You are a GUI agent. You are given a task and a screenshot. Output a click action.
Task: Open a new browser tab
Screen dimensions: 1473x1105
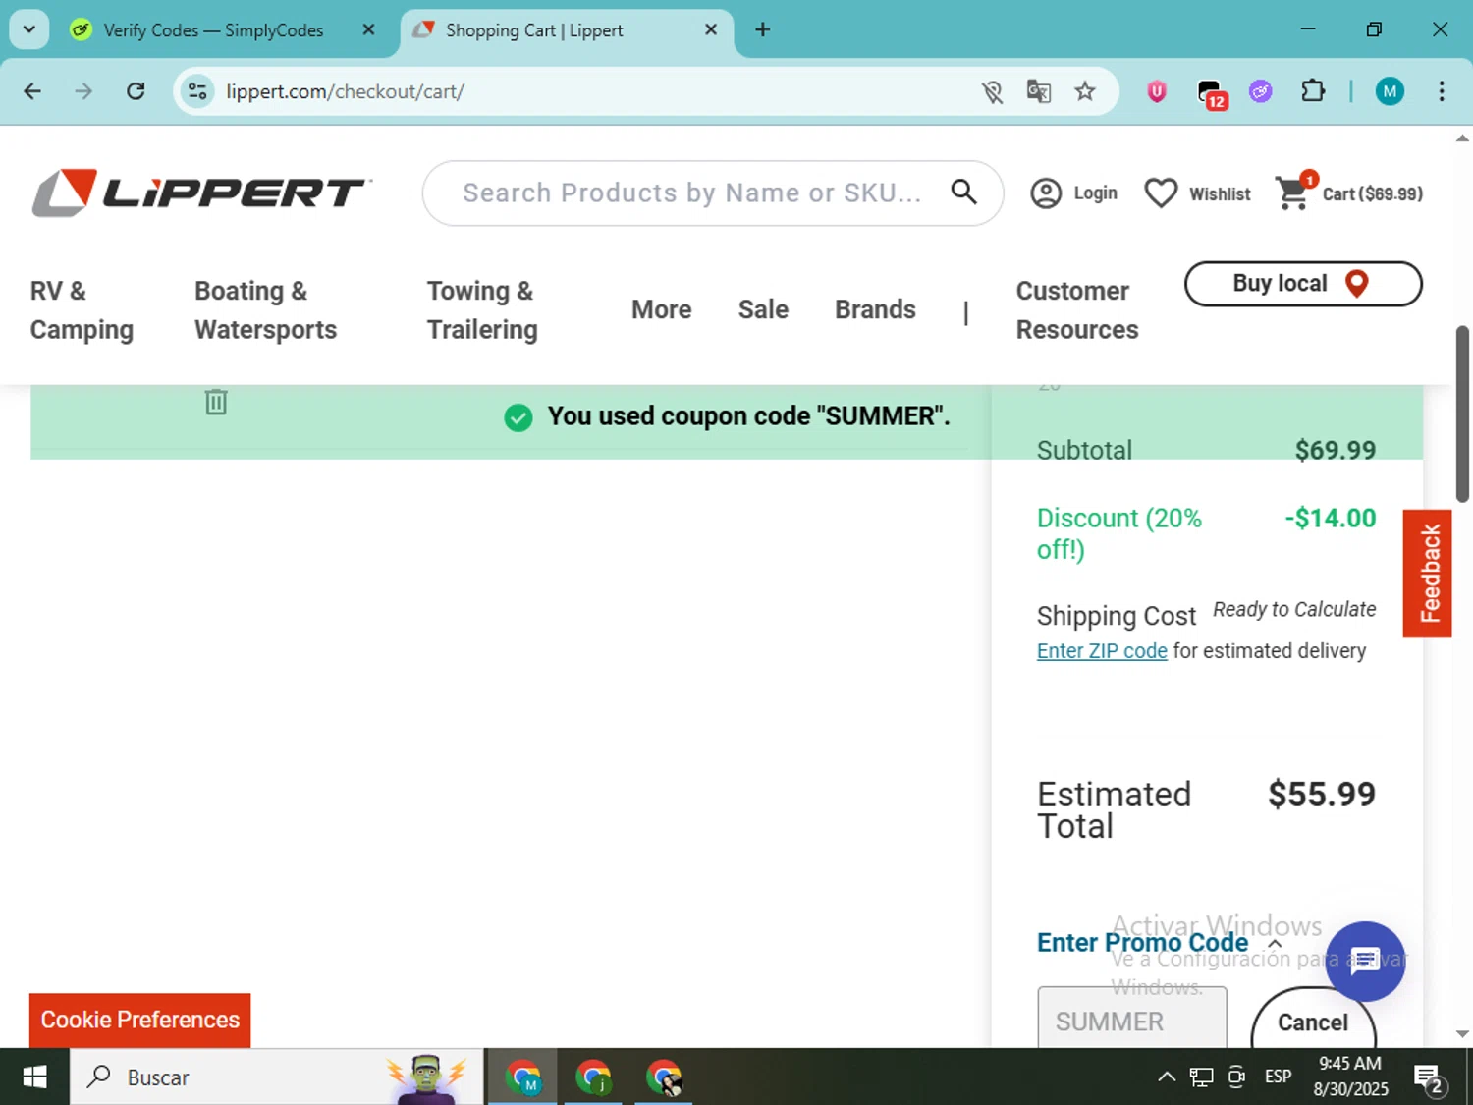click(x=762, y=29)
